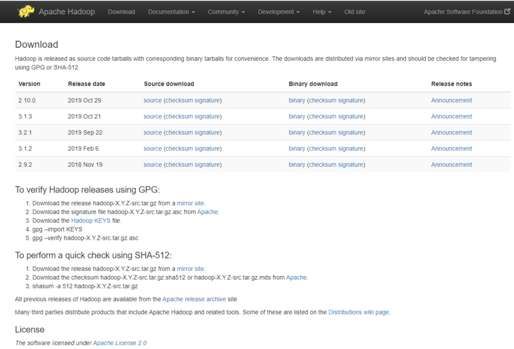Click the Hadoop elephant logo

(26, 11)
